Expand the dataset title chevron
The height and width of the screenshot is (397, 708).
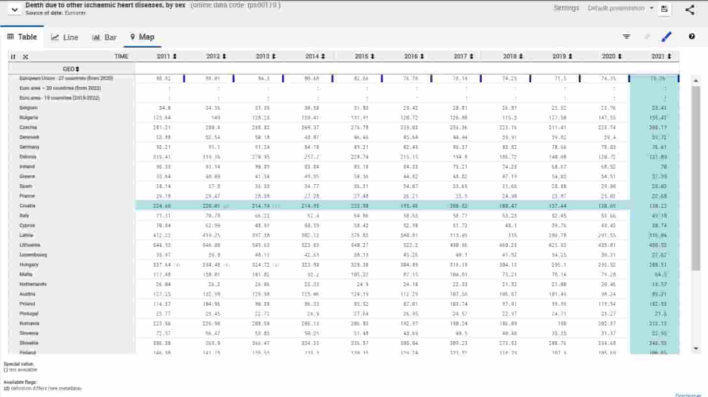click(15, 9)
